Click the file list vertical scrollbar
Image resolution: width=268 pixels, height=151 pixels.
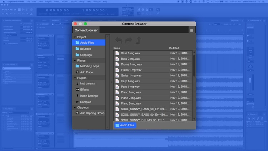[x=194, y=66]
